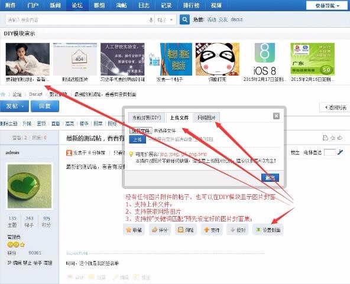350x284 pixels.
Task: Open the 记录 records nav item
Action: pos(166,5)
